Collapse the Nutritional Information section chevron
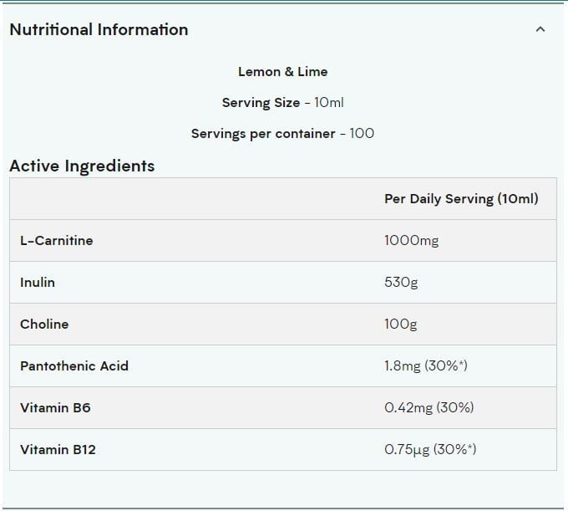 540,29
